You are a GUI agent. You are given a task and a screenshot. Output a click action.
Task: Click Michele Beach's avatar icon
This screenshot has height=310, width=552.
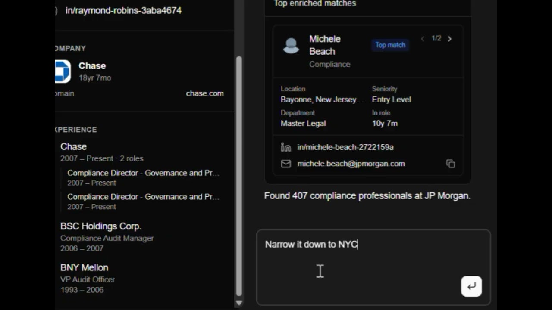tap(291, 46)
